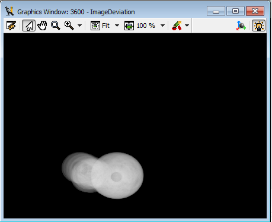
Task: Select the arrow pointer tool
Action: [x=28, y=26]
